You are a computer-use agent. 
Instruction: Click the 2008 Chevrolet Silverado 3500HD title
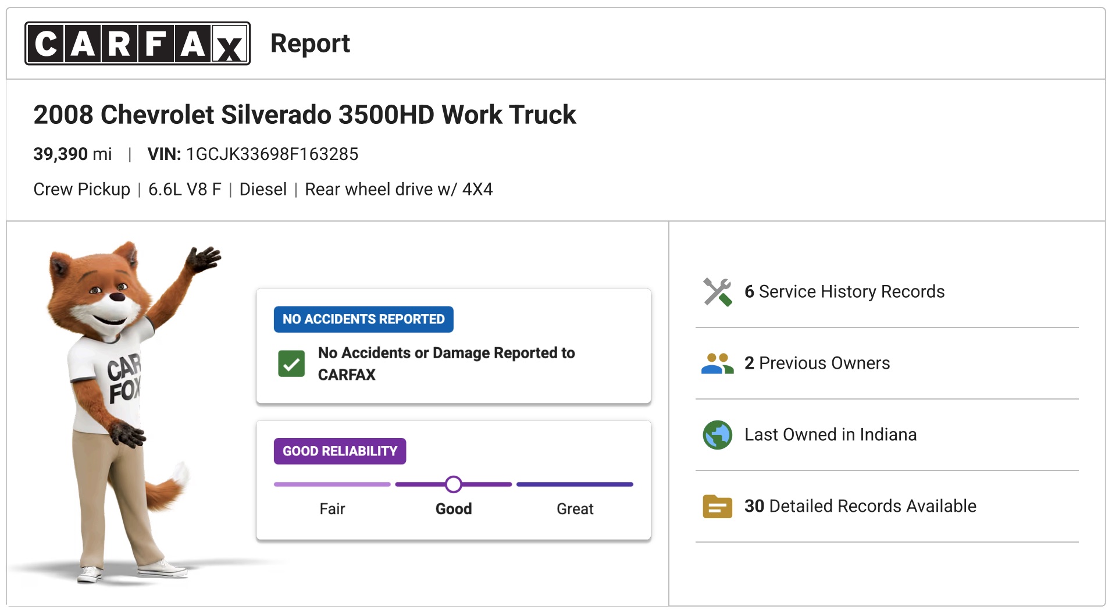coord(305,115)
